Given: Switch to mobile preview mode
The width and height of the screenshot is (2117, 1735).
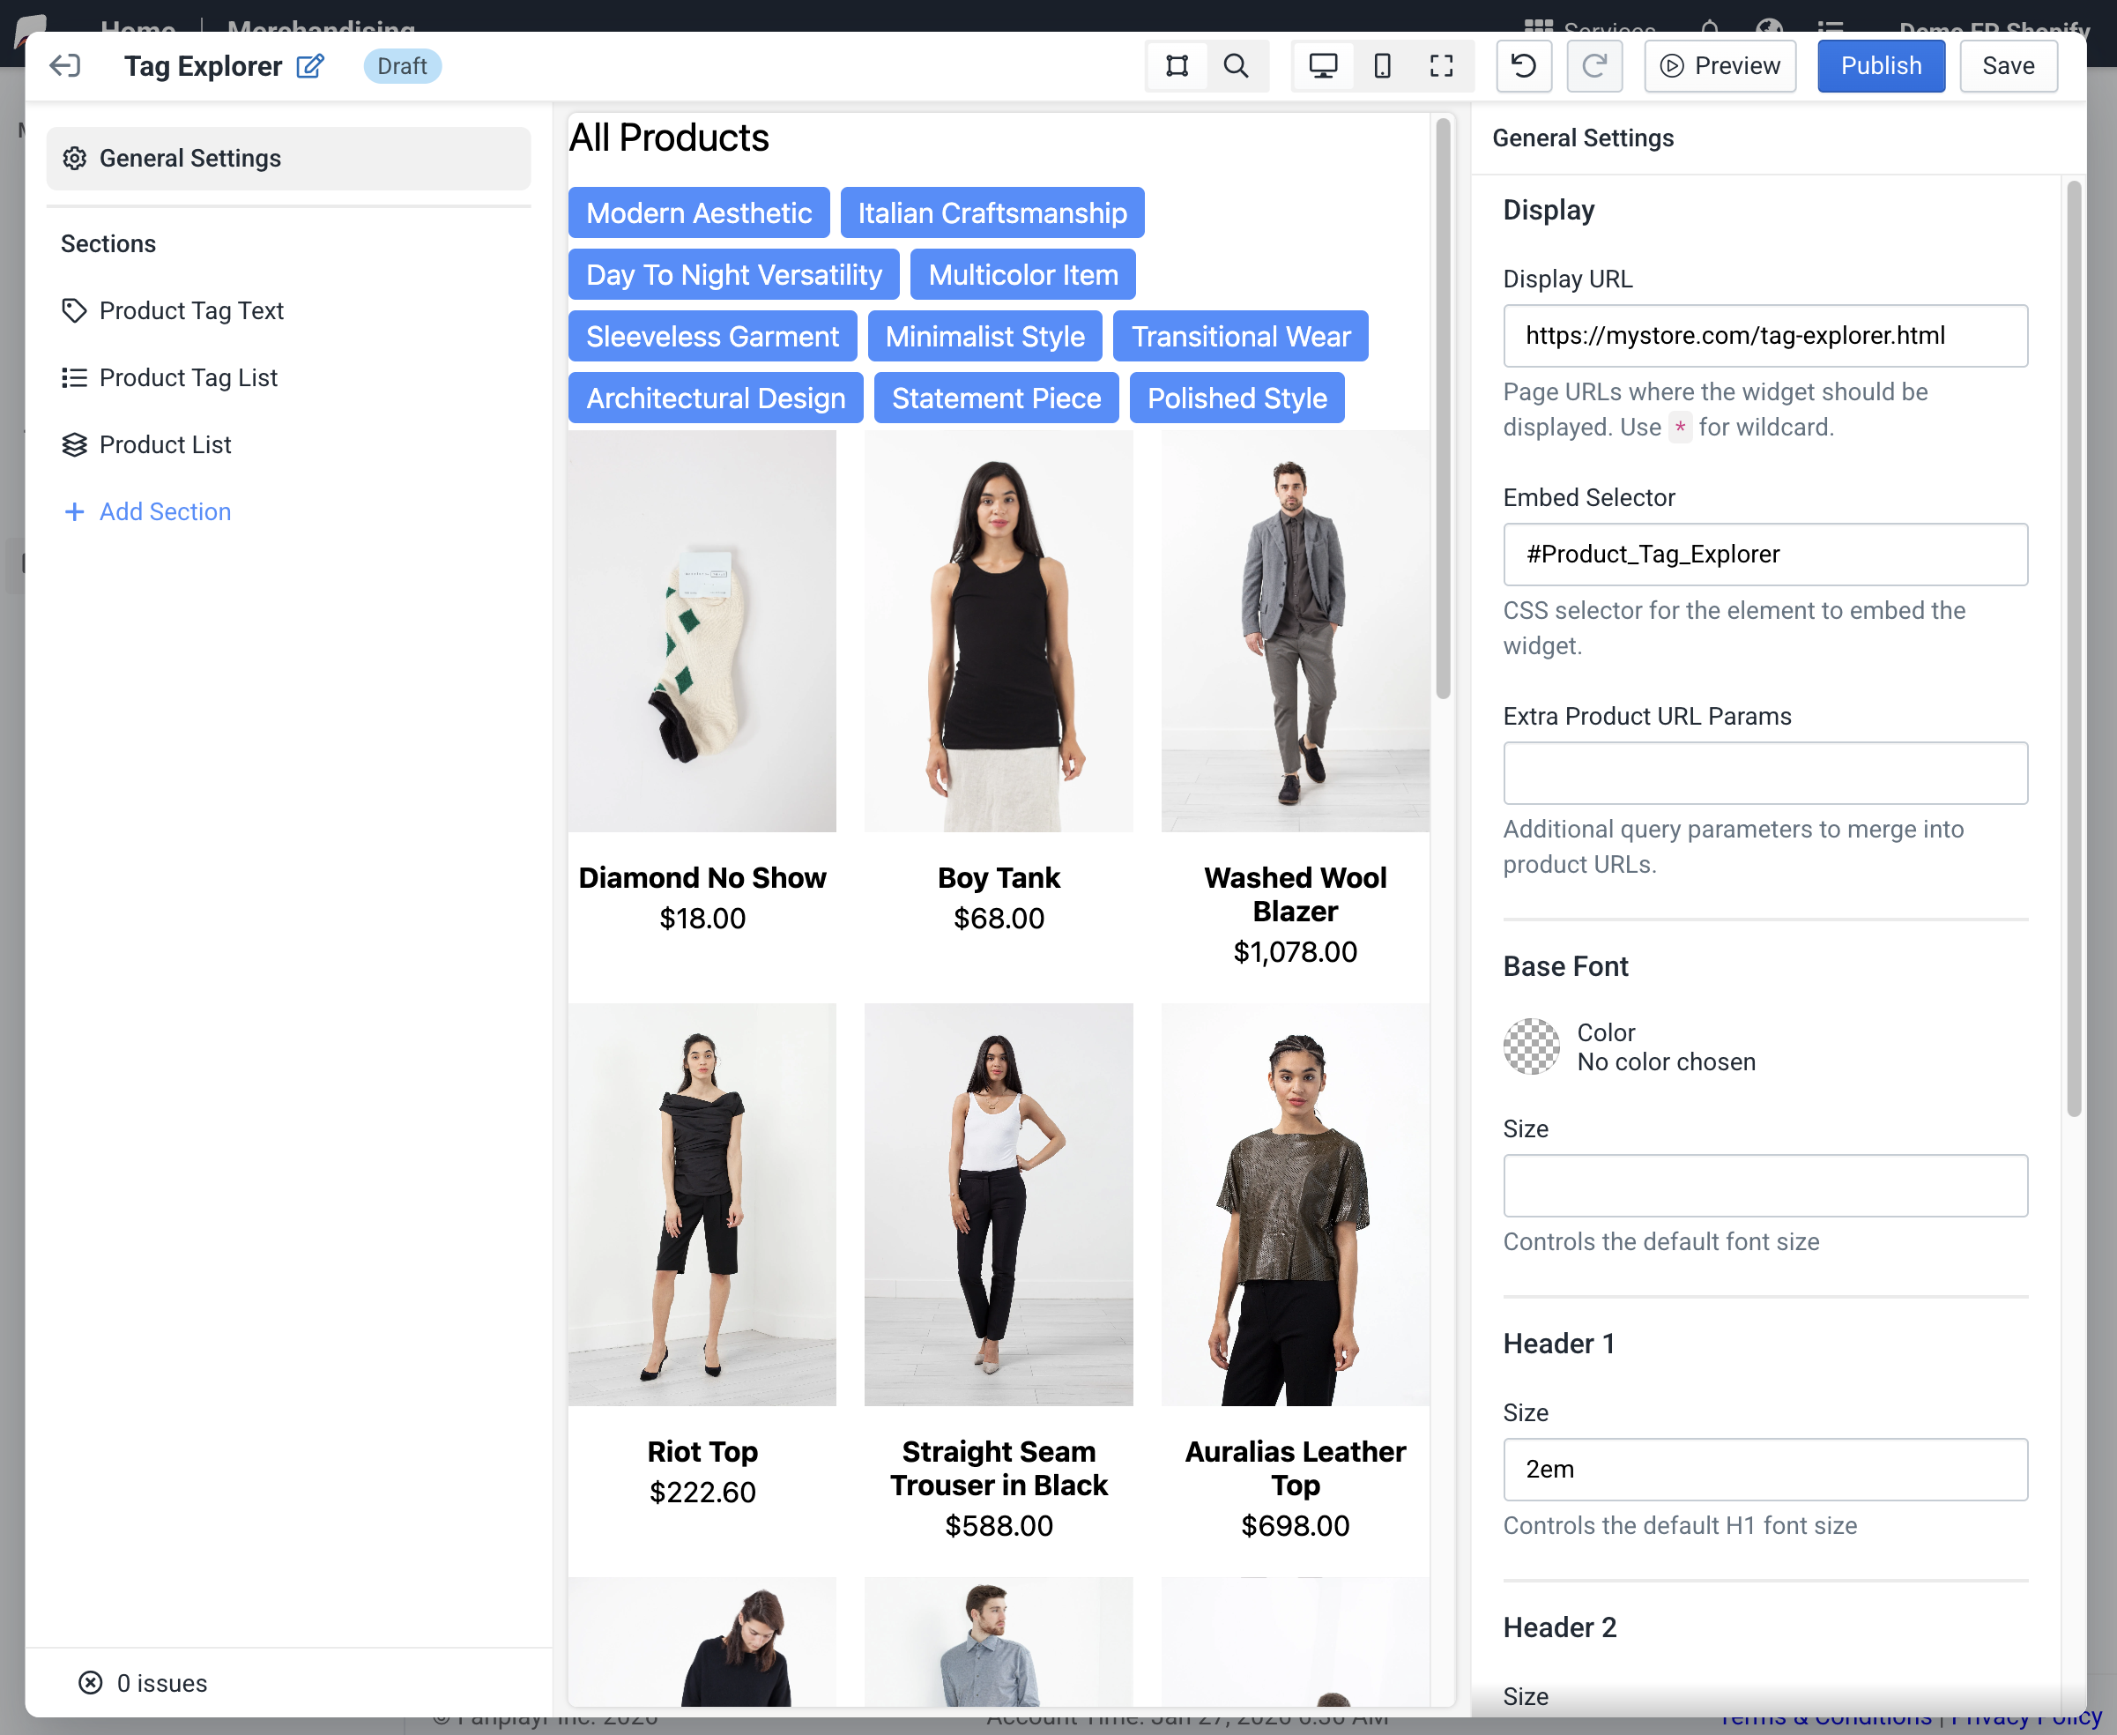Looking at the screenshot, I should tap(1383, 66).
